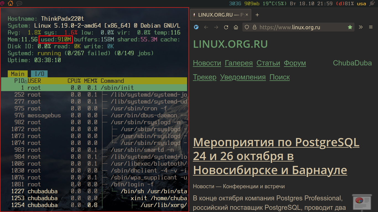Go back one page in browser
The height and width of the screenshot is (212, 378).
click(206, 27)
